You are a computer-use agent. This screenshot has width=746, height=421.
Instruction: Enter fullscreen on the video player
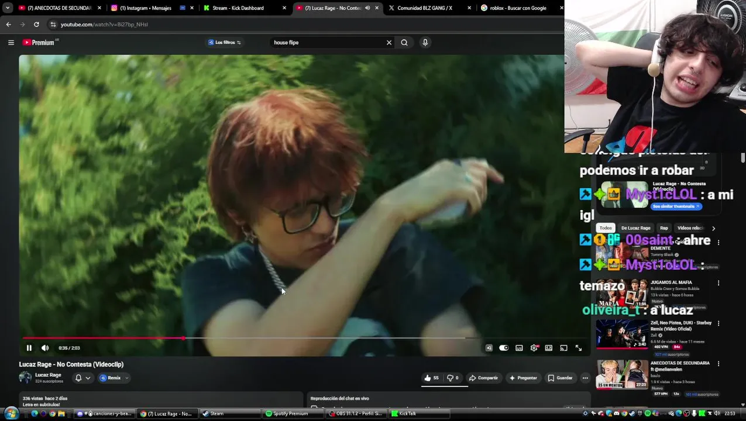click(x=579, y=348)
